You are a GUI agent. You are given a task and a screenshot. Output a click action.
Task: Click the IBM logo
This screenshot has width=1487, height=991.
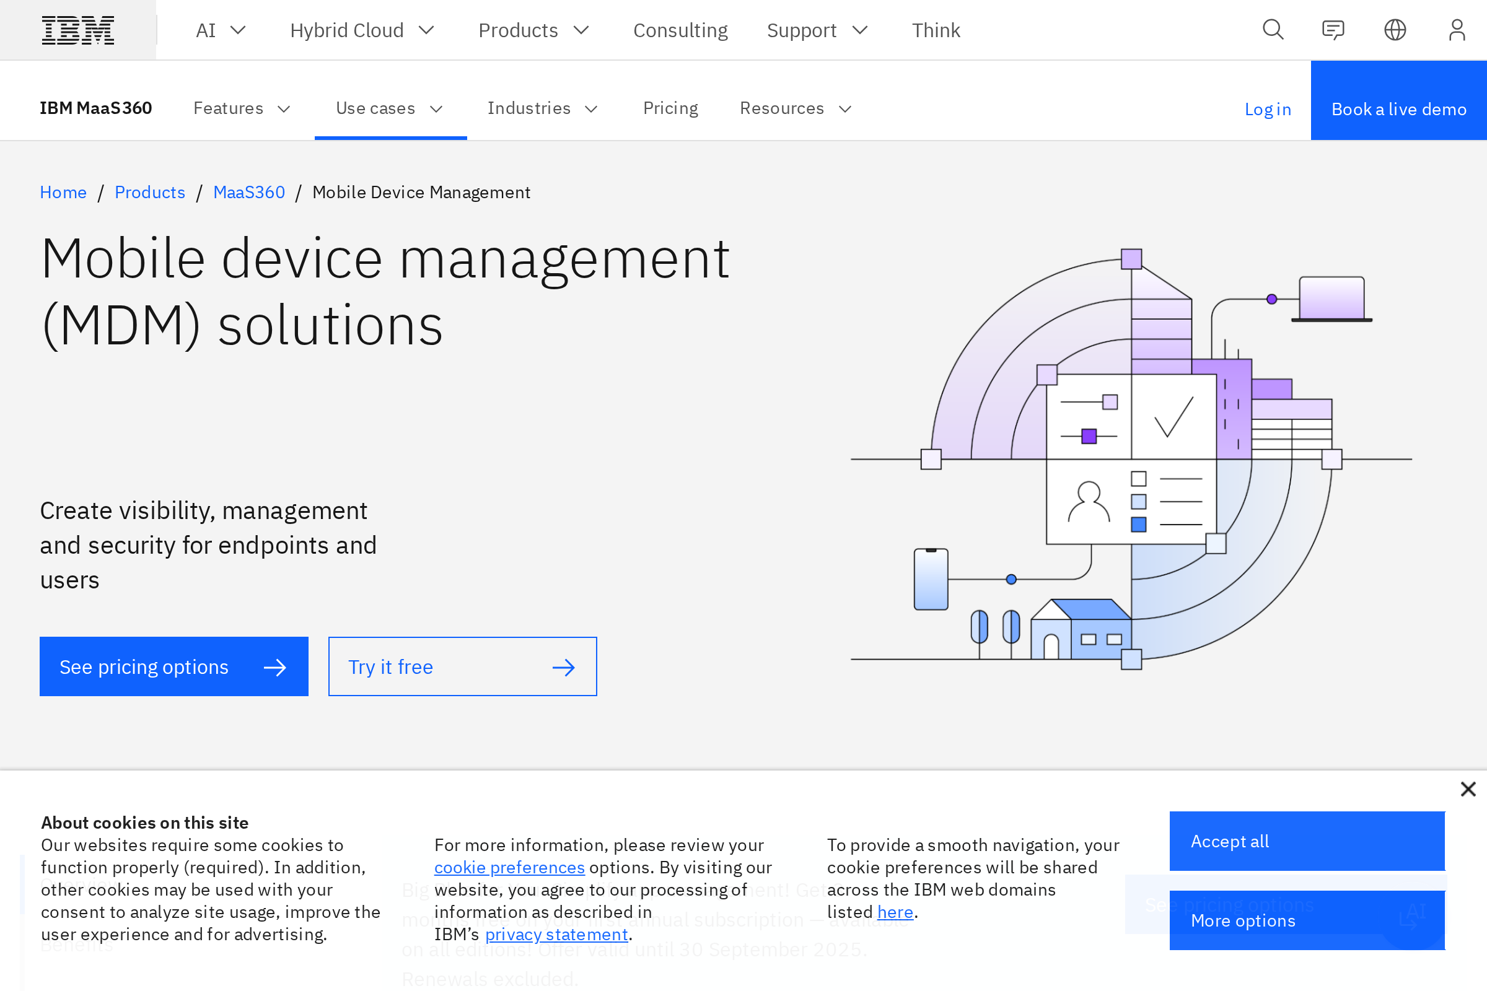(x=78, y=29)
